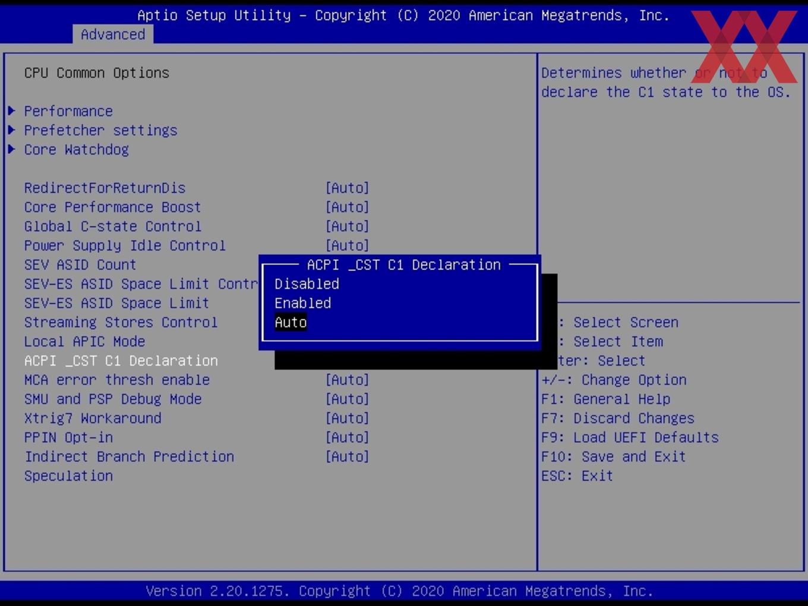Open Core Performance Boost Auto value

(x=347, y=207)
